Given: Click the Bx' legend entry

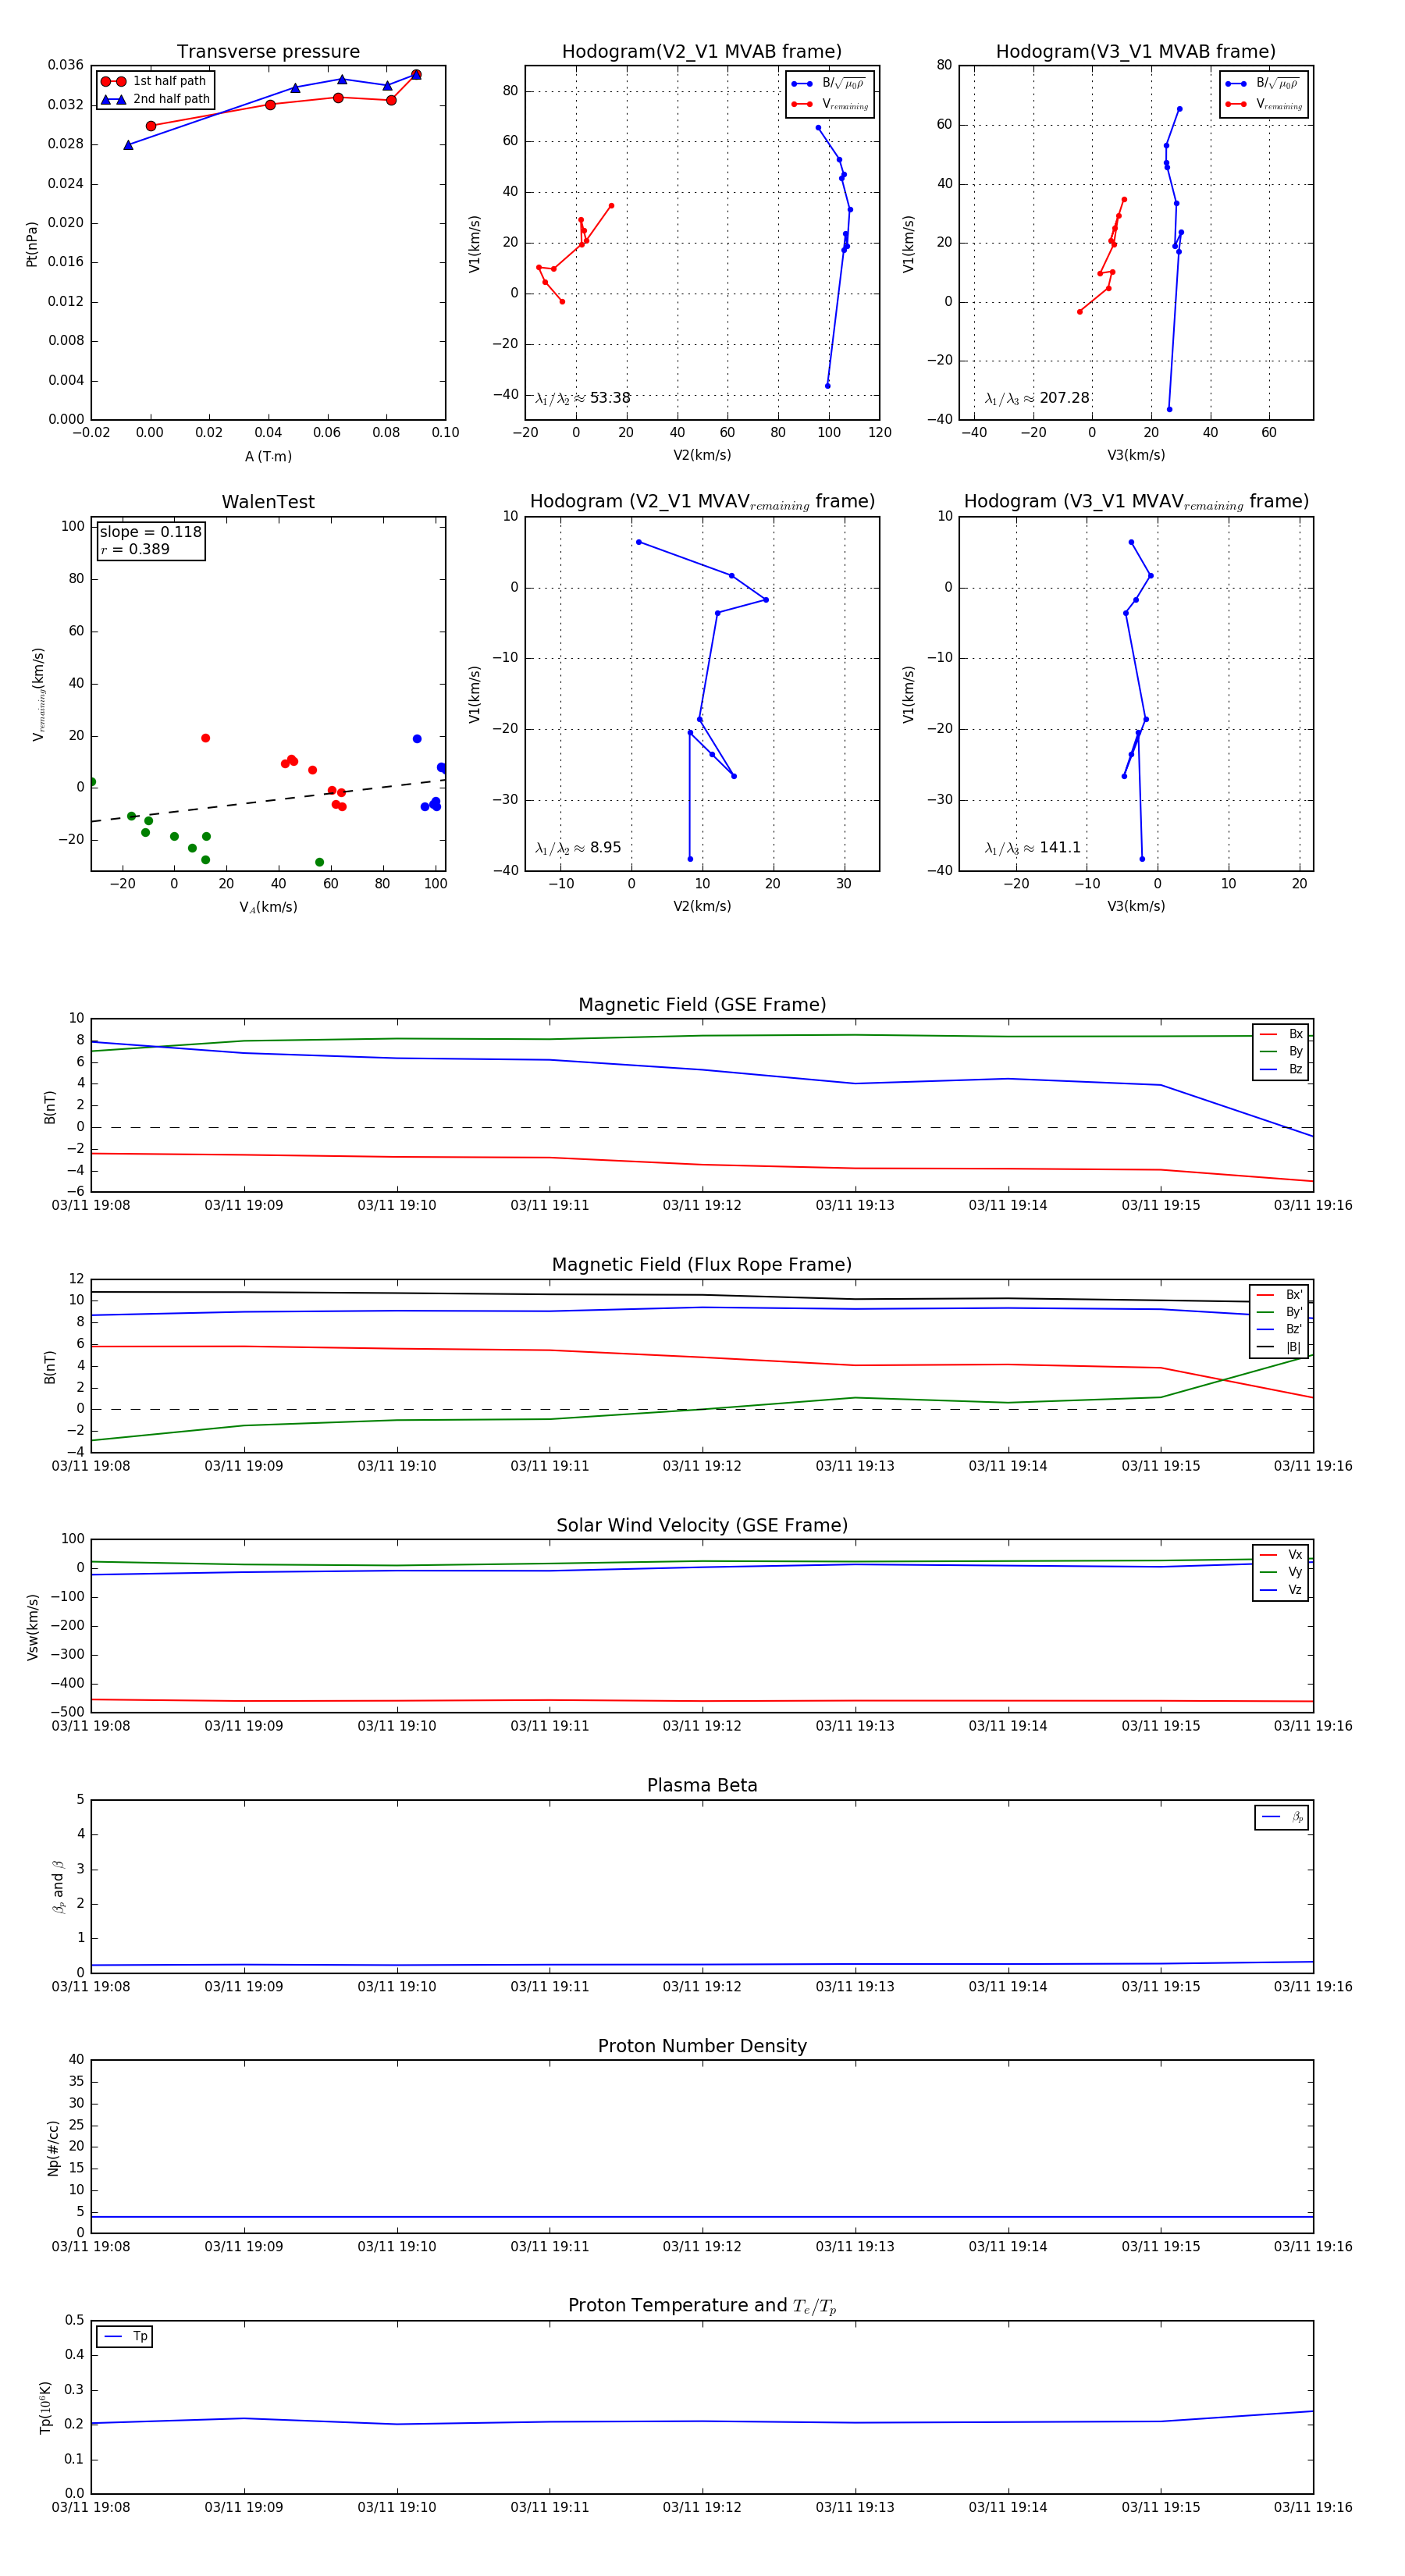Looking at the screenshot, I should (x=1279, y=1295).
